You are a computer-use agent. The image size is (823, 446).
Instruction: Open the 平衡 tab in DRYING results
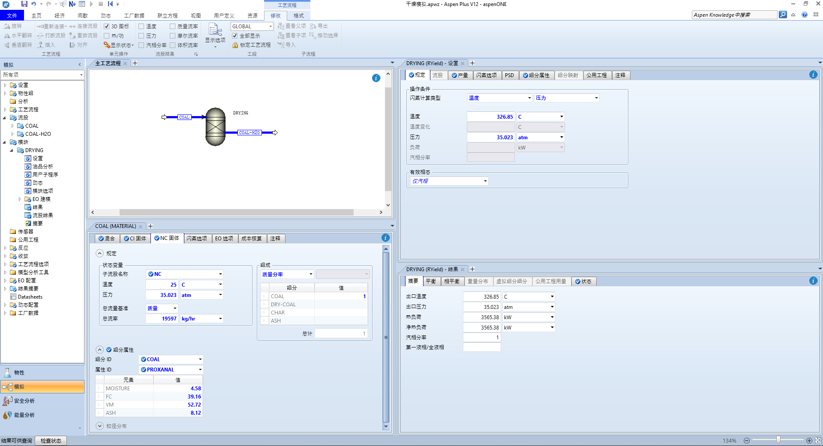click(x=431, y=281)
